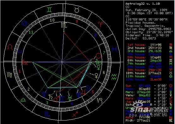The width and height of the screenshot is (175, 124).
Task: Select the Cancer glyph on the outer ring
Action: [25, 23]
